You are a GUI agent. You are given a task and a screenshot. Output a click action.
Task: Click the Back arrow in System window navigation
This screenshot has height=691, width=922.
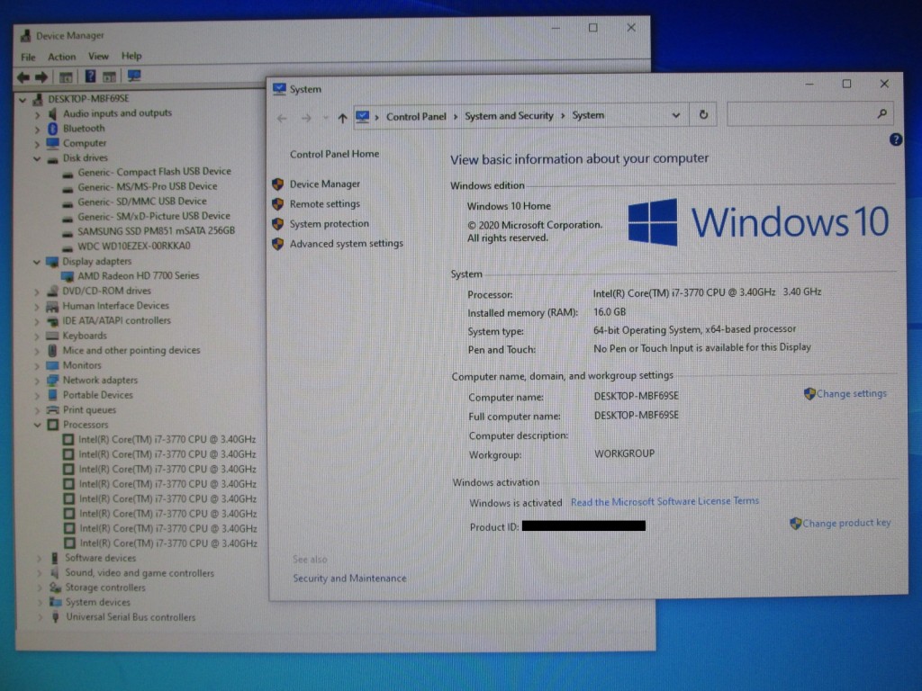click(x=282, y=118)
